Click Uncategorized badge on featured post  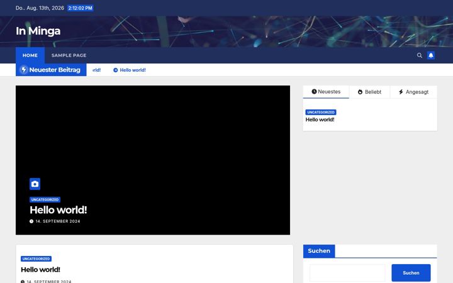tap(45, 199)
